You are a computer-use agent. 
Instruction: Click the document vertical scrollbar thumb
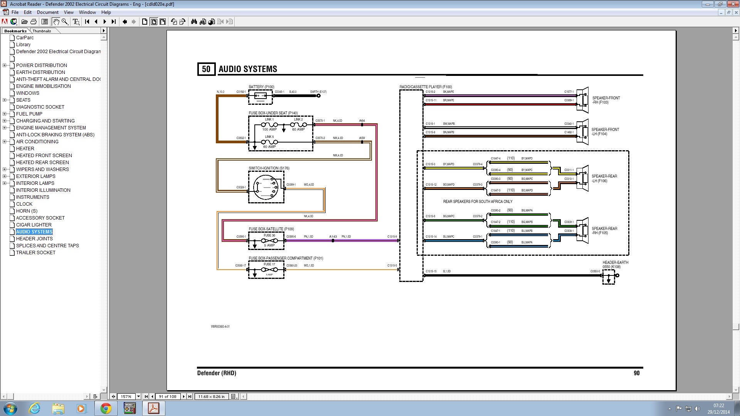tap(736, 327)
